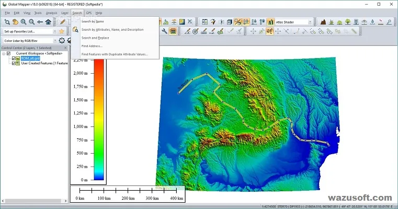Screen dimensions: 398x209
Task: Click the blue and yellow square icon
Action: point(182,22)
